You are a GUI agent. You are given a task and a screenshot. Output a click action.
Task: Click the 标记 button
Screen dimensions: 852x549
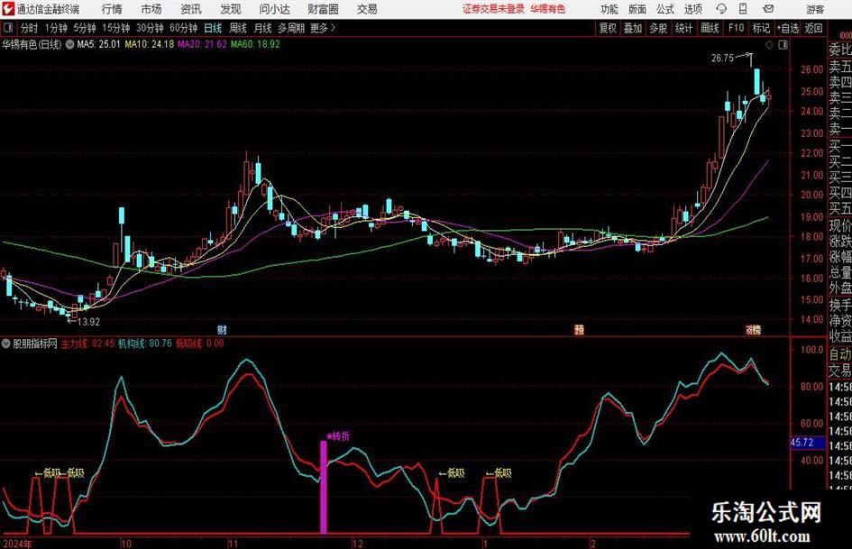pyautogui.click(x=761, y=28)
